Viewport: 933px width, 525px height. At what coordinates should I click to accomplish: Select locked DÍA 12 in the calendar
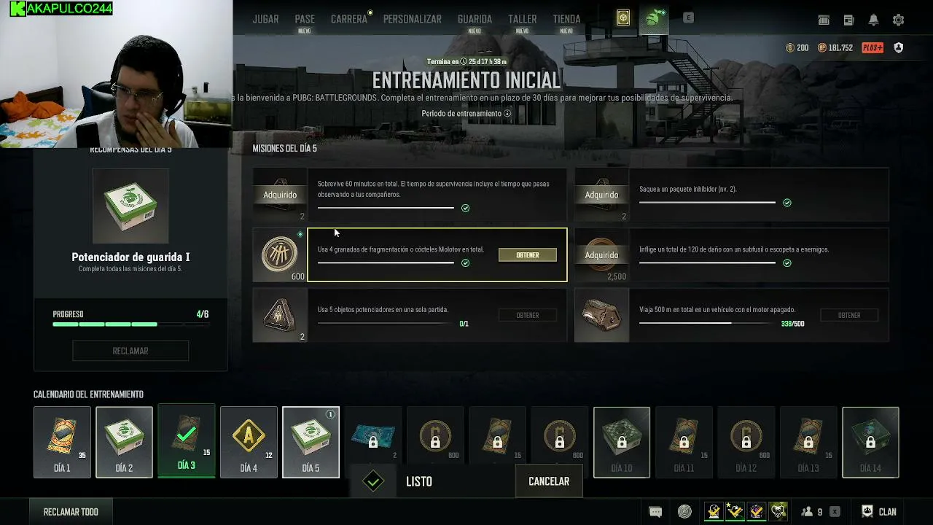tap(746, 442)
